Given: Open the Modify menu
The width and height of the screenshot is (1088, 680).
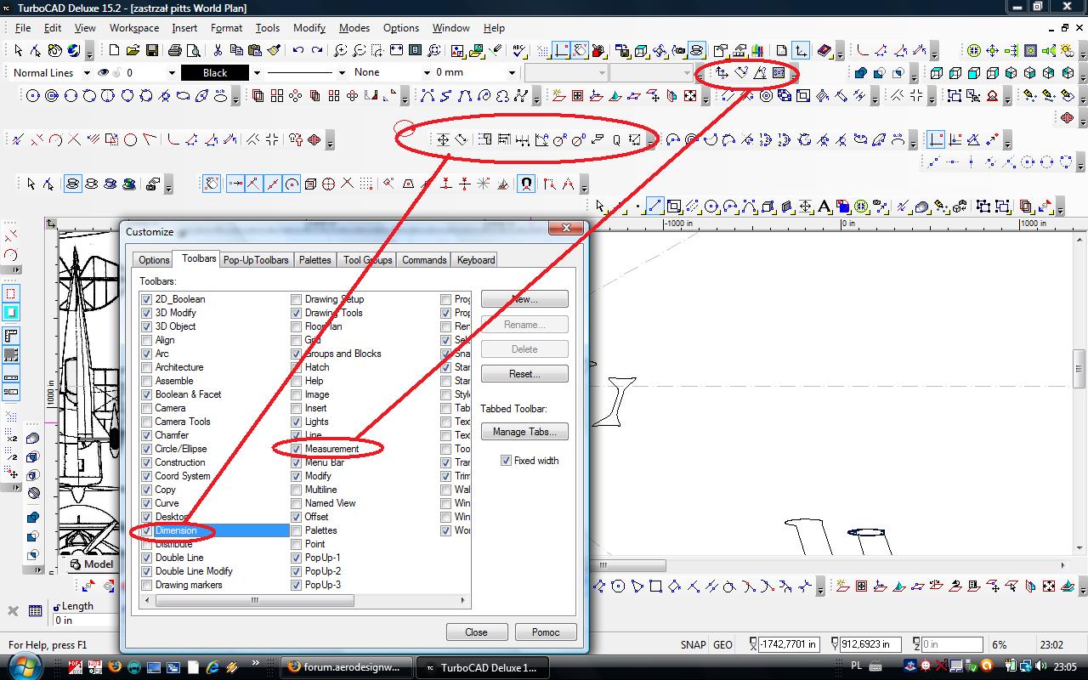Looking at the screenshot, I should pyautogui.click(x=309, y=28).
